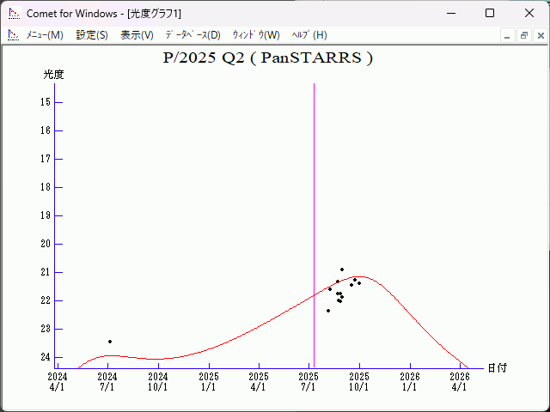Image resolution: width=550 pixels, height=412 pixels.
Task: Open the データベース(D) menu
Action: [x=192, y=35]
